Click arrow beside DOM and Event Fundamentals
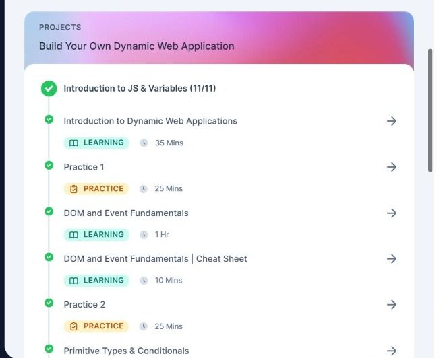441x358 pixels. click(391, 213)
